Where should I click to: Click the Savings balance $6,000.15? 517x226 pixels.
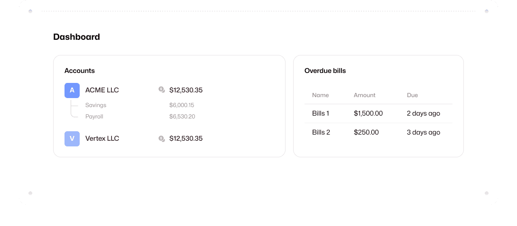[182, 105]
